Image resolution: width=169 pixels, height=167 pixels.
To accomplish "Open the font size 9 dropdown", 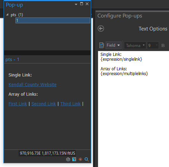I will pos(153,46).
